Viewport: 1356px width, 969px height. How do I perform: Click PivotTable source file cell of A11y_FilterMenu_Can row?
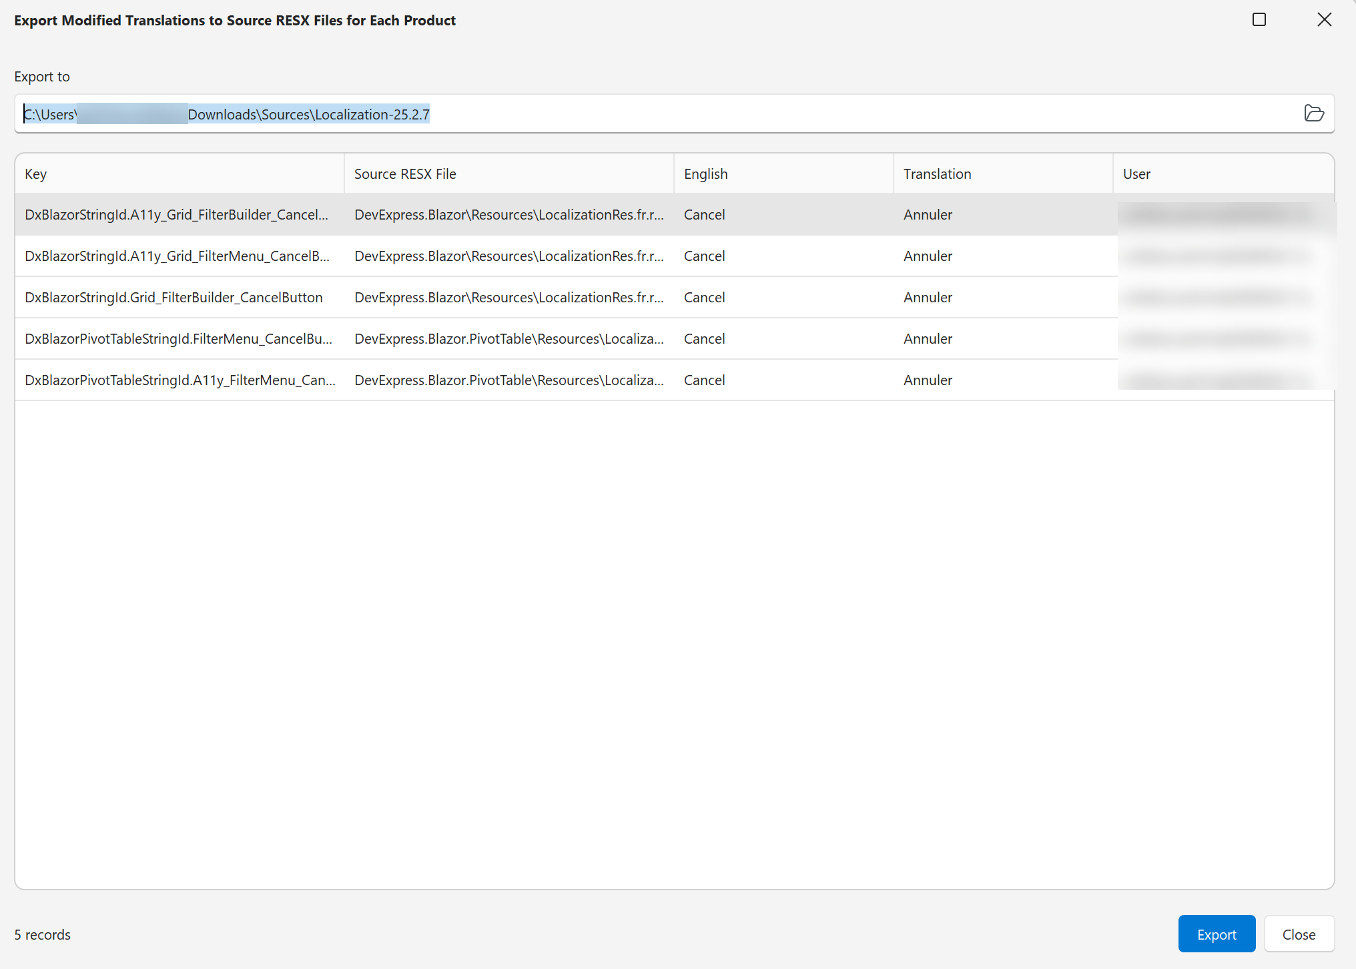coord(509,380)
